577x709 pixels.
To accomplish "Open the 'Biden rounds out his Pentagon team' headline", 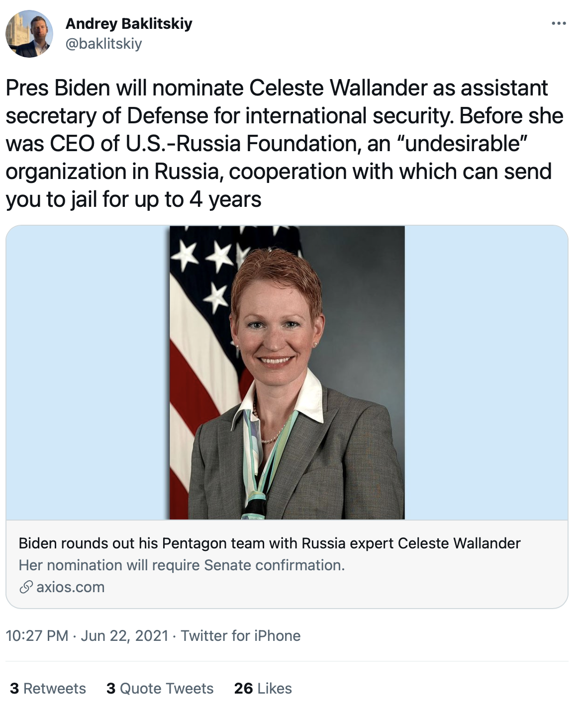I will 270,543.
